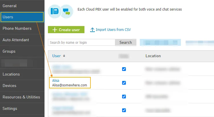Click the upload arrow icon

[x=92, y=30]
